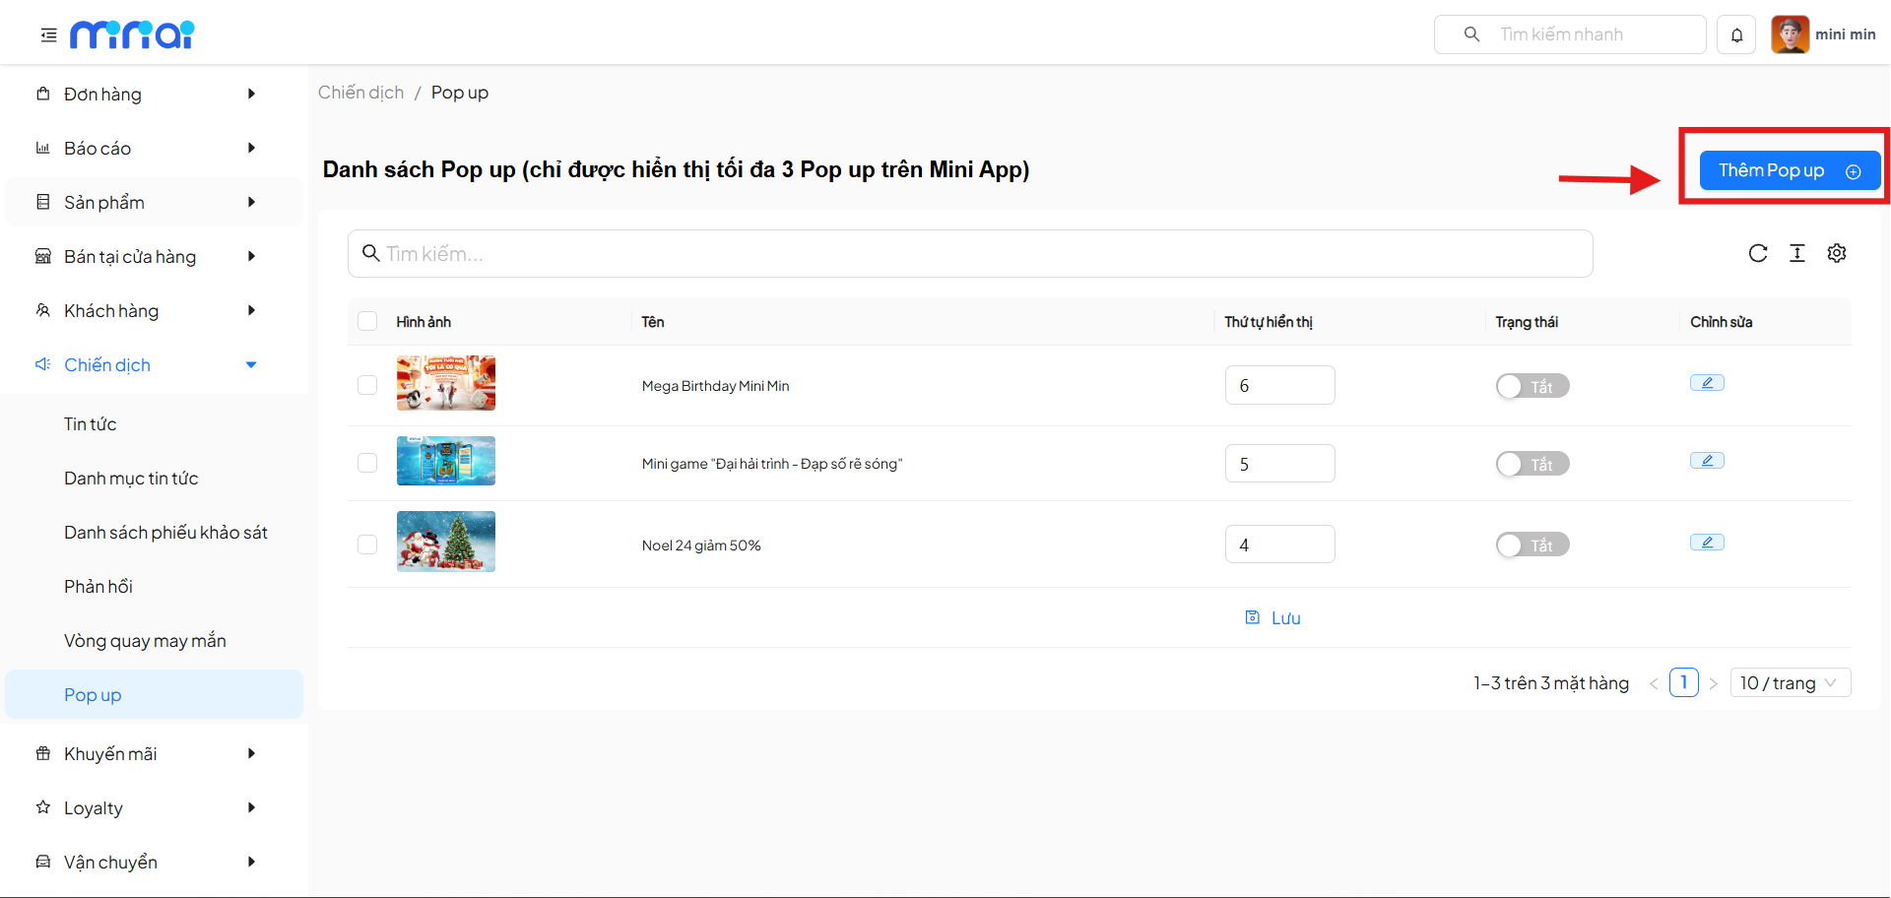Edit the Mega Birthday Mini Min popup
The image size is (1891, 898).
(x=1707, y=383)
